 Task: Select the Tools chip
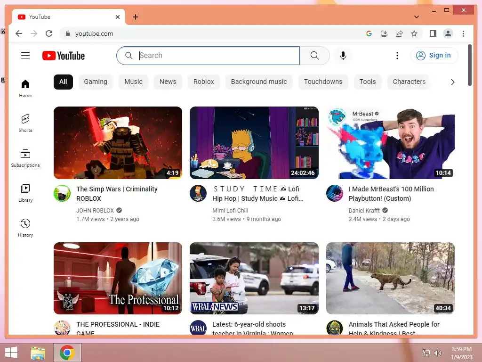click(368, 82)
